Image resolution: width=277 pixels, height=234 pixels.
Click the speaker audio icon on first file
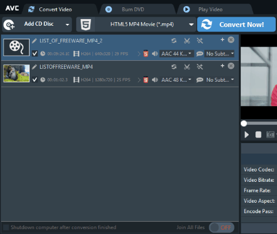(x=155, y=53)
